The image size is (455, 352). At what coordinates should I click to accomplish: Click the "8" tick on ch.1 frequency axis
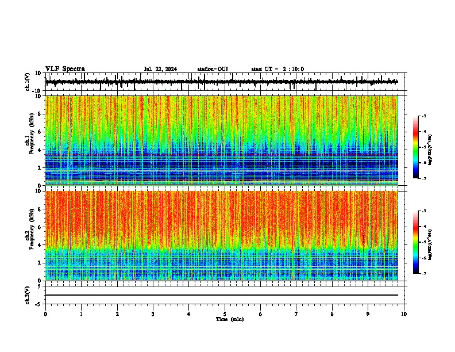pos(40,114)
